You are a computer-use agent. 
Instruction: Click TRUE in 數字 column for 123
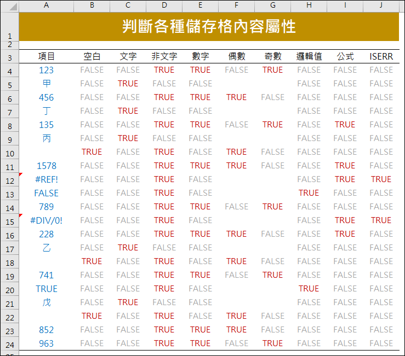[200, 70]
